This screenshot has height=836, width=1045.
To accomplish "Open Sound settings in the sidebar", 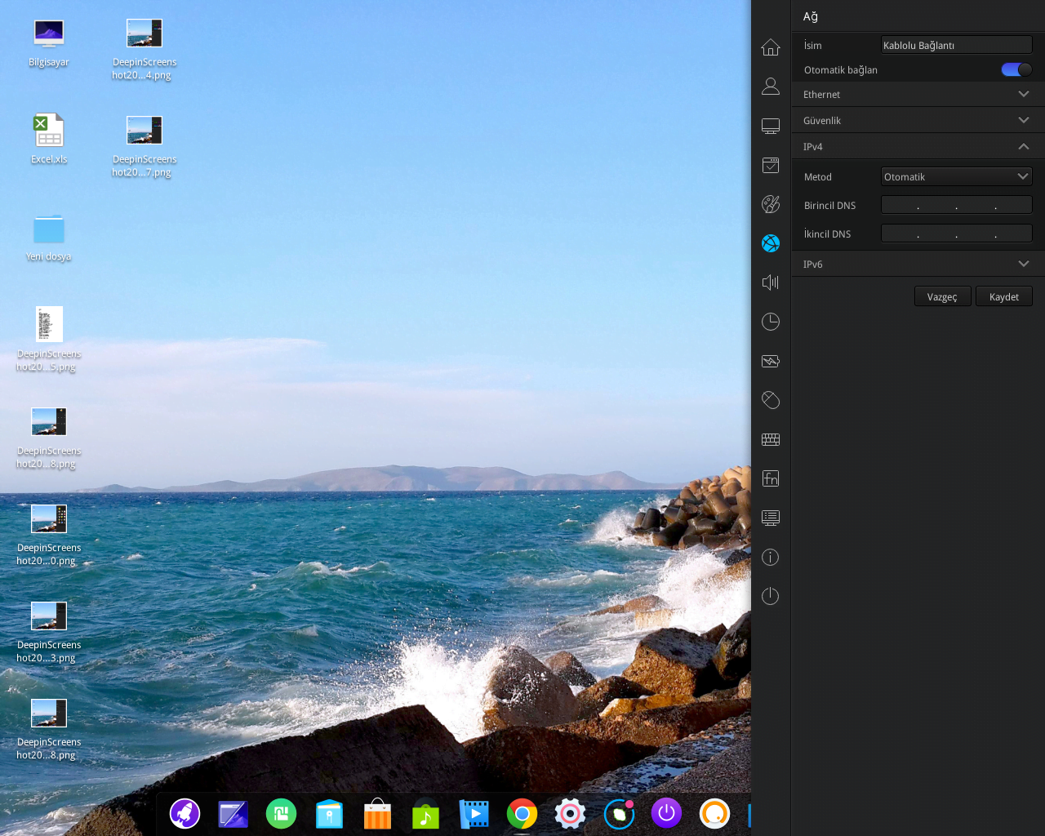I will 769,282.
